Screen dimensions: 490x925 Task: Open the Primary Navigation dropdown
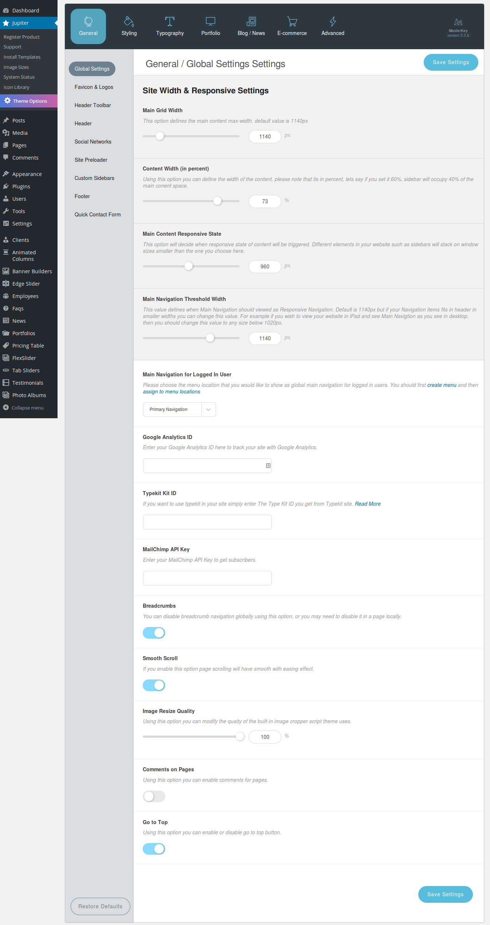179,409
